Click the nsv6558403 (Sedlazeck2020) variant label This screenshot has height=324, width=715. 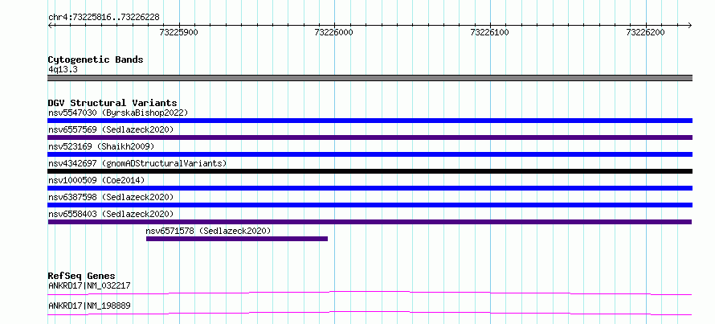(111, 214)
